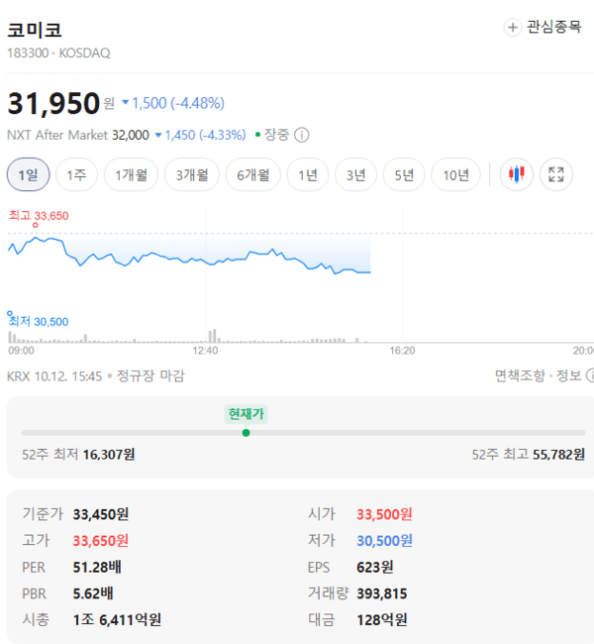Image resolution: width=594 pixels, height=644 pixels.
Task: Click 시총 value 1조 6,411억원
Action: pos(117,620)
